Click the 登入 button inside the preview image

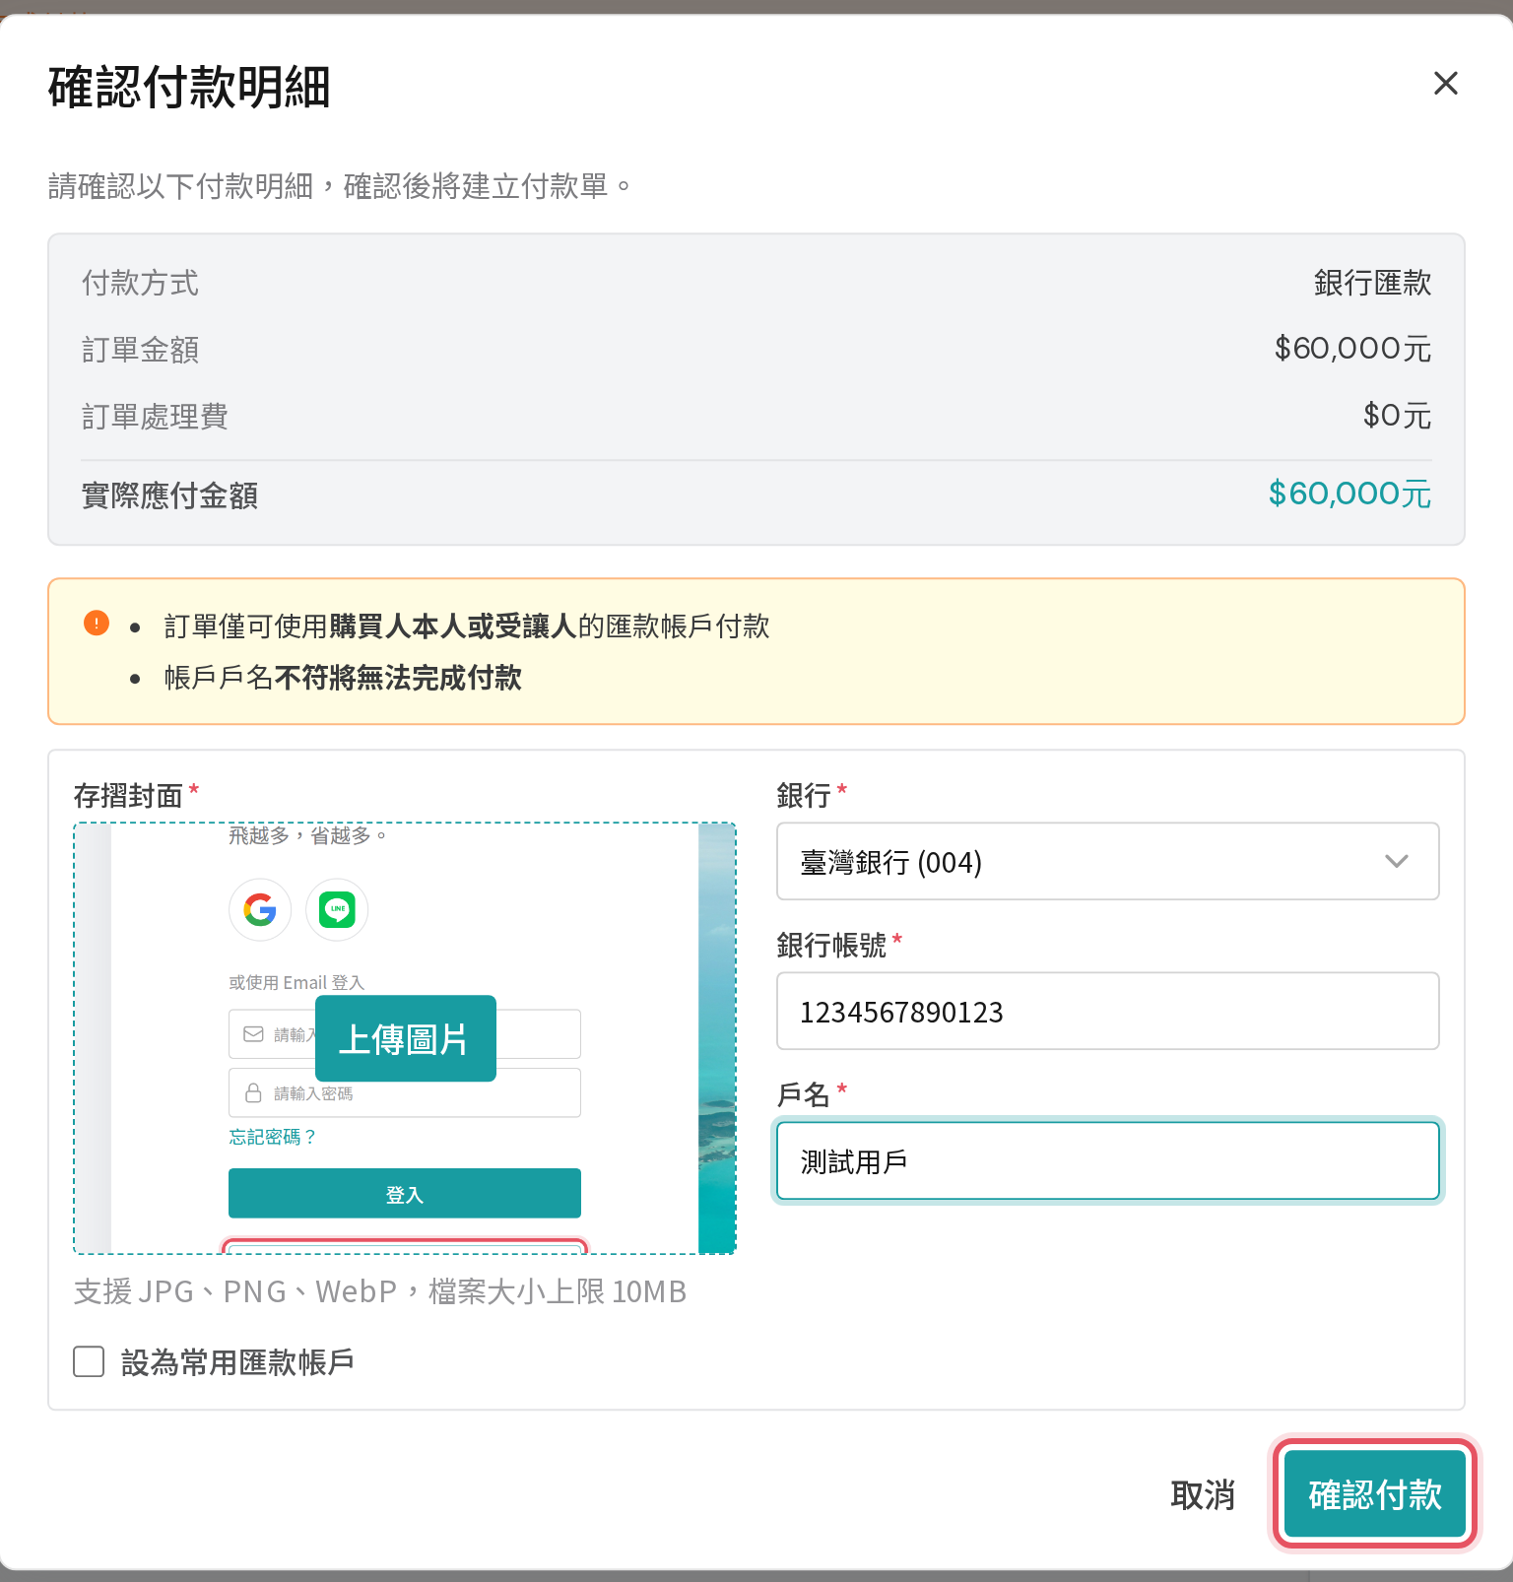tap(405, 1194)
